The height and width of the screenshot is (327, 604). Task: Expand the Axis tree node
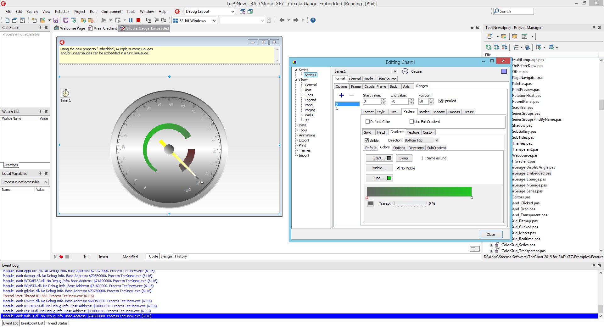pyautogui.click(x=302, y=90)
